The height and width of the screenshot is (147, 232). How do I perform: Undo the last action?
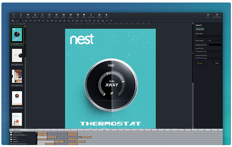coord(107,21)
